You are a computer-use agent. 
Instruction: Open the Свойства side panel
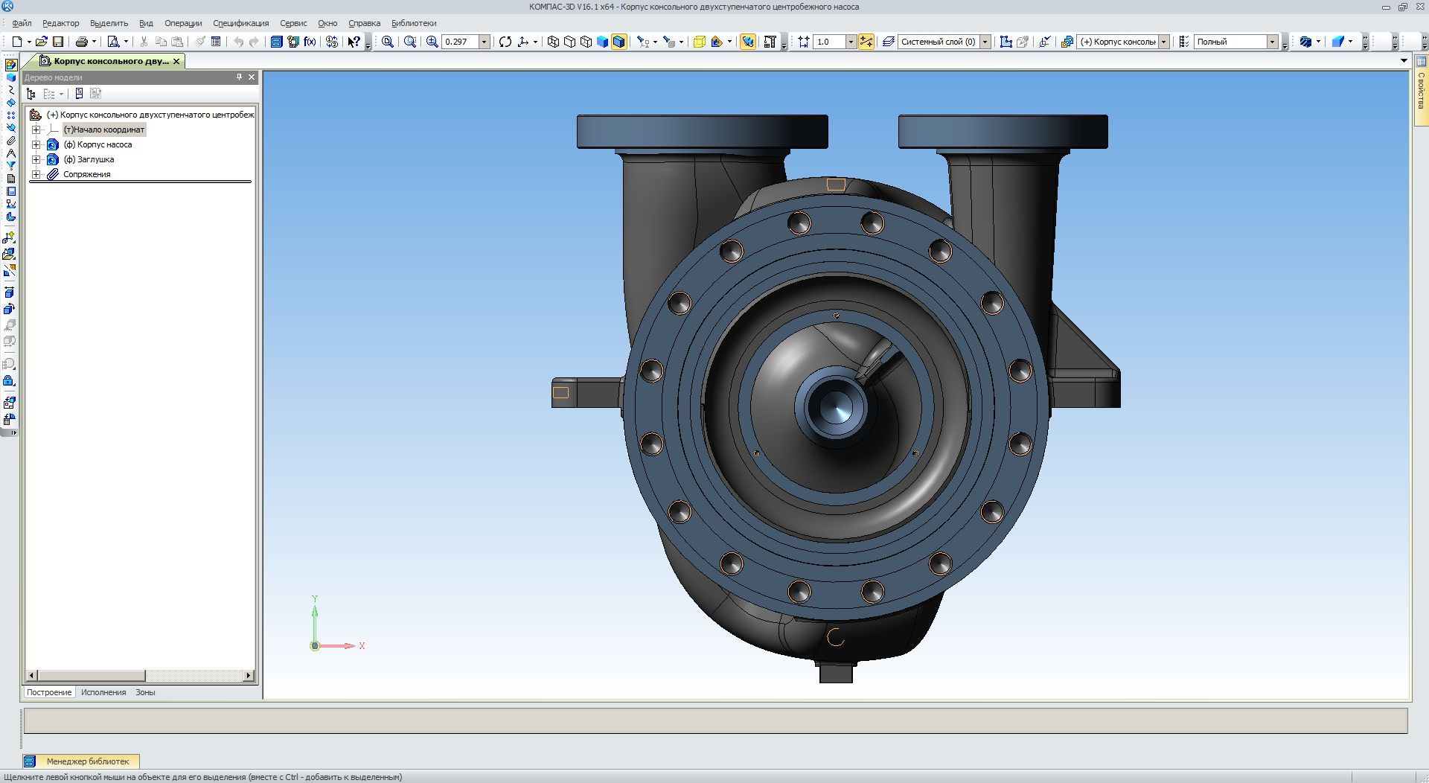click(x=1421, y=89)
